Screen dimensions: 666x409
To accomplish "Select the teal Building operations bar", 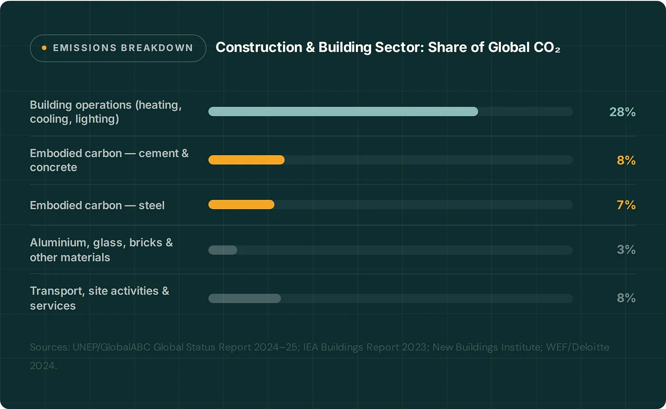I will coord(343,111).
